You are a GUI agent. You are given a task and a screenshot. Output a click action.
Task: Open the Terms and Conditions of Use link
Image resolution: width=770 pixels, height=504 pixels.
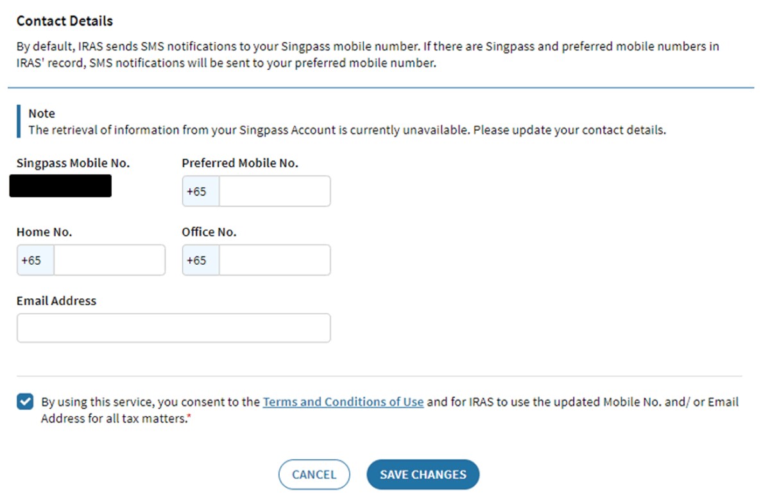(x=343, y=402)
